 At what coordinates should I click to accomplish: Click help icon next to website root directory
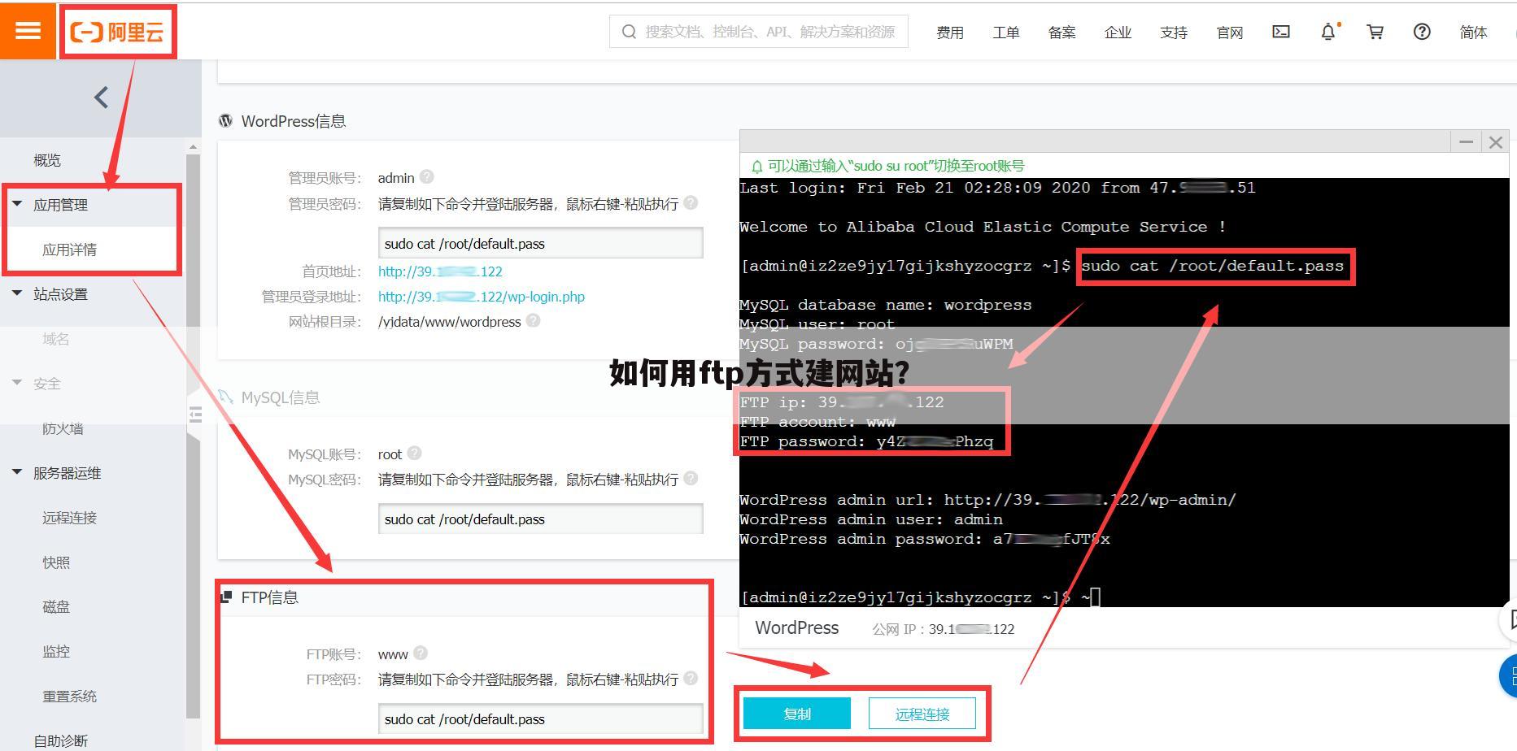click(x=533, y=320)
